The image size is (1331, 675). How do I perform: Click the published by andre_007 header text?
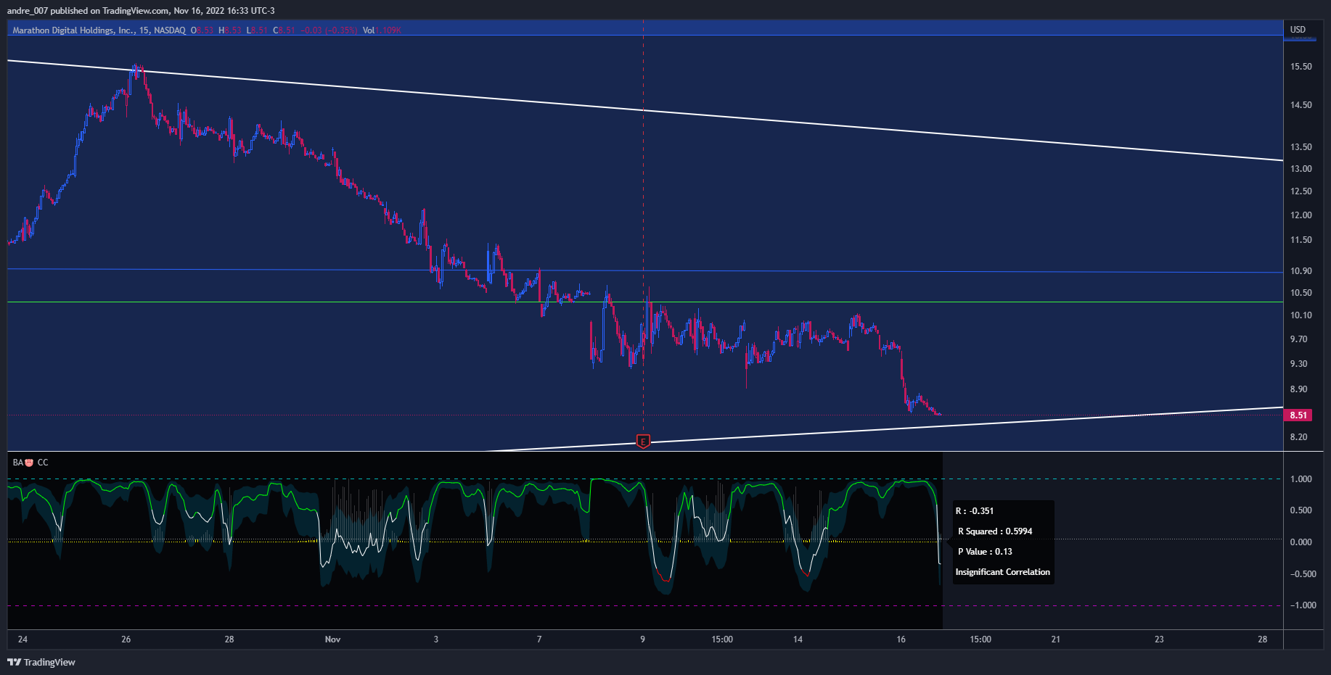(x=141, y=11)
